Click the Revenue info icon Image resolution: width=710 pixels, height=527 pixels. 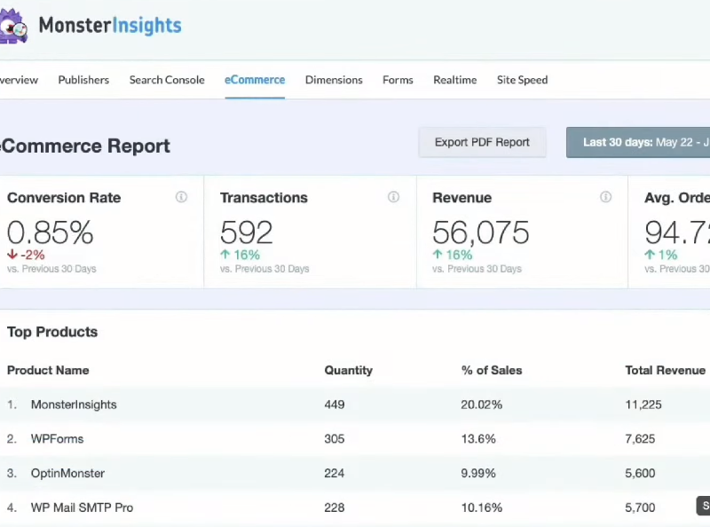tap(605, 197)
